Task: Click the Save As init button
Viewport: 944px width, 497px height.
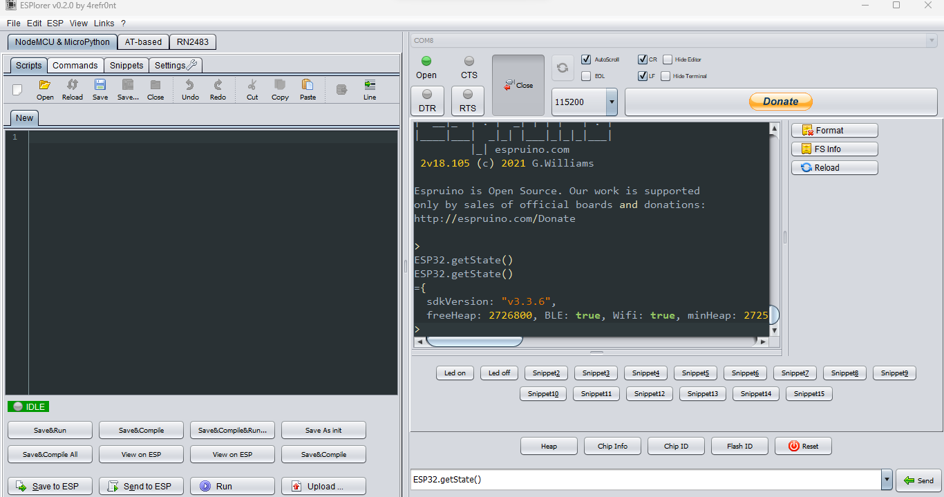Action: [x=323, y=430]
